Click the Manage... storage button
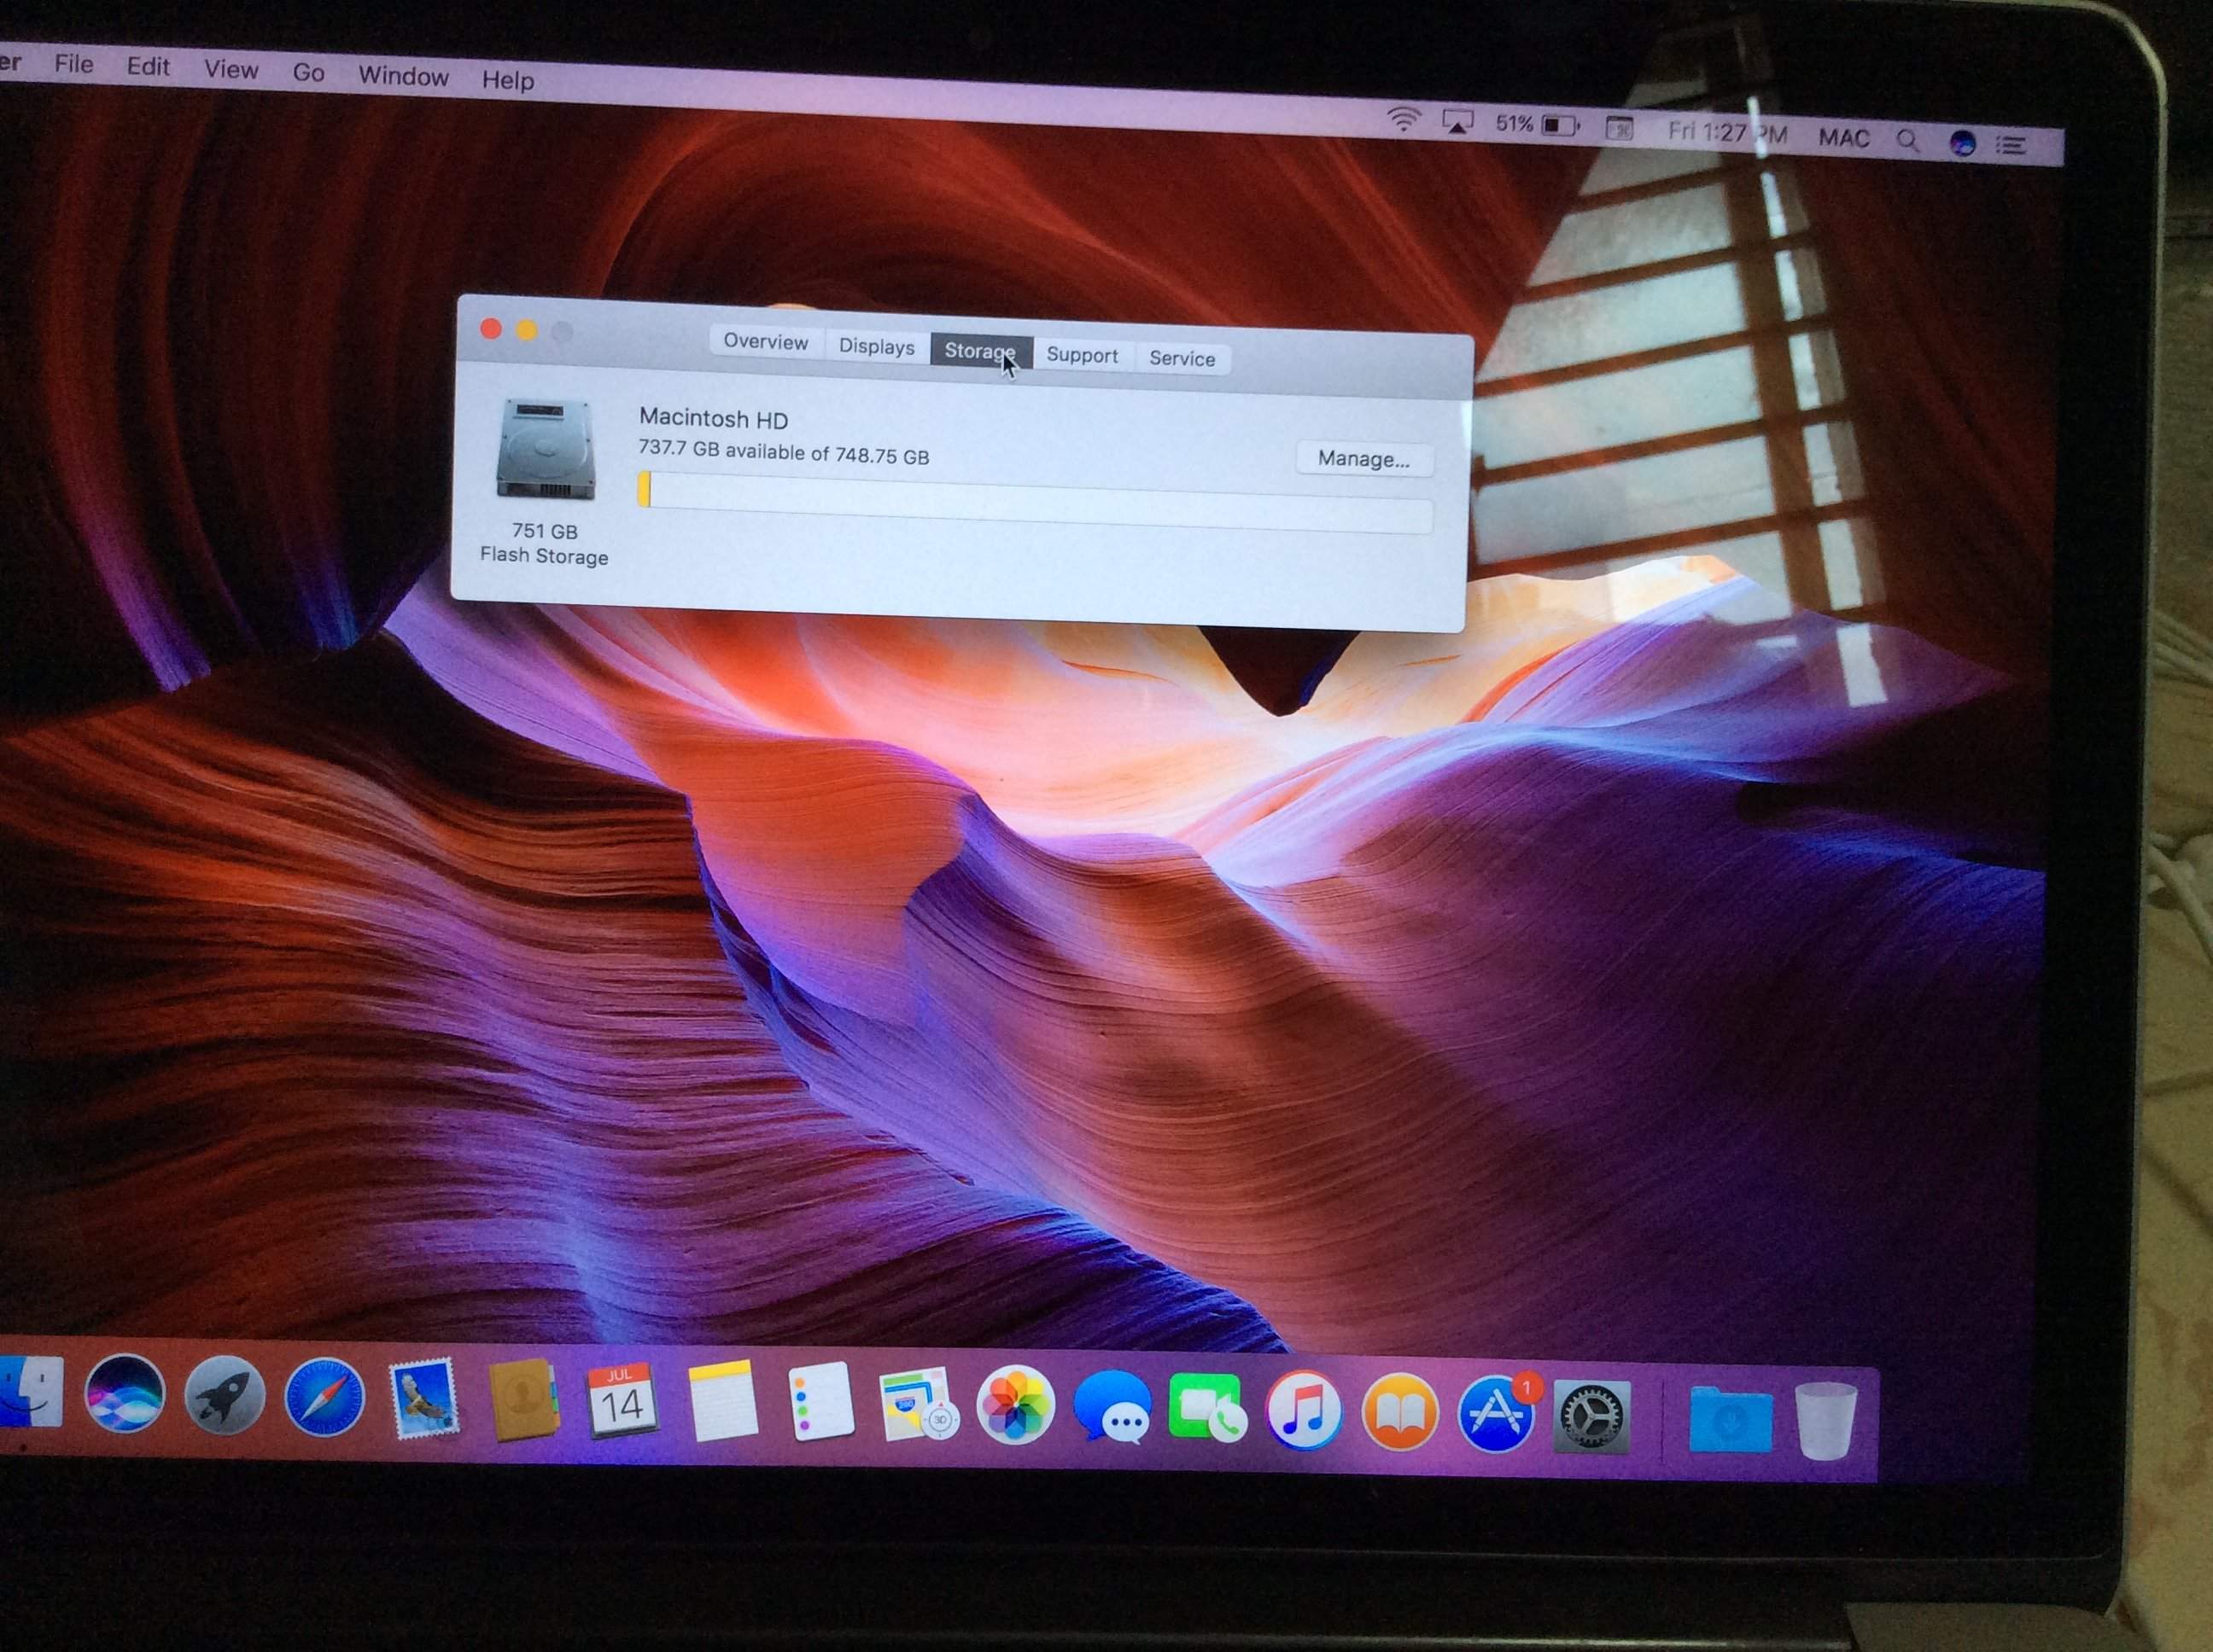Viewport: 2213px width, 1652px height. [x=1364, y=459]
